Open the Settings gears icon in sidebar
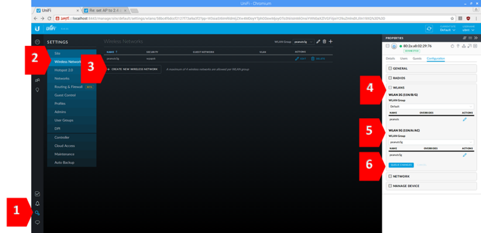 (x=38, y=213)
